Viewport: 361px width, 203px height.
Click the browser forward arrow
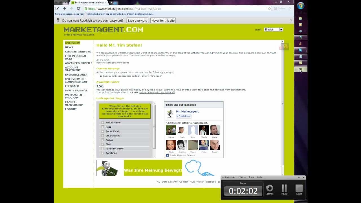tap(71, 8)
